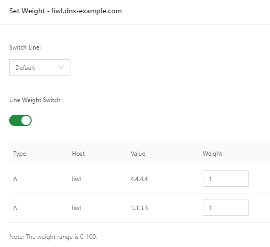Click the Switch Line label

(26, 47)
